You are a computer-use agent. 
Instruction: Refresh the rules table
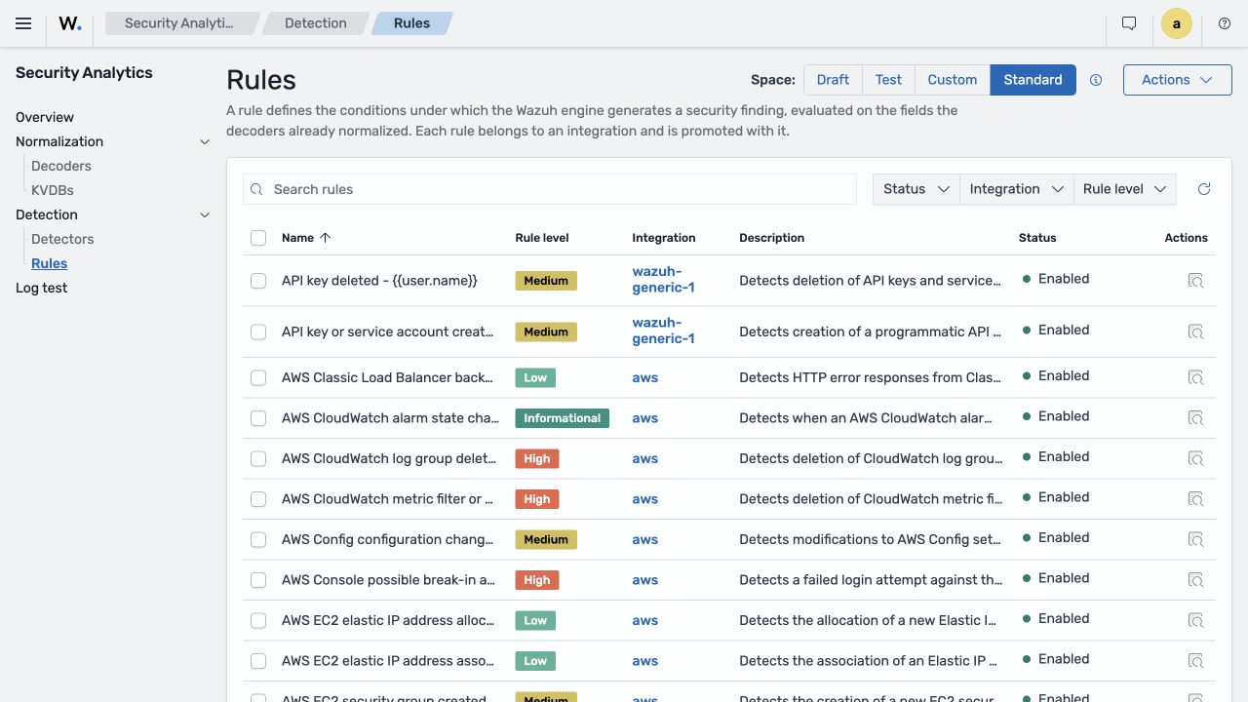click(x=1204, y=189)
